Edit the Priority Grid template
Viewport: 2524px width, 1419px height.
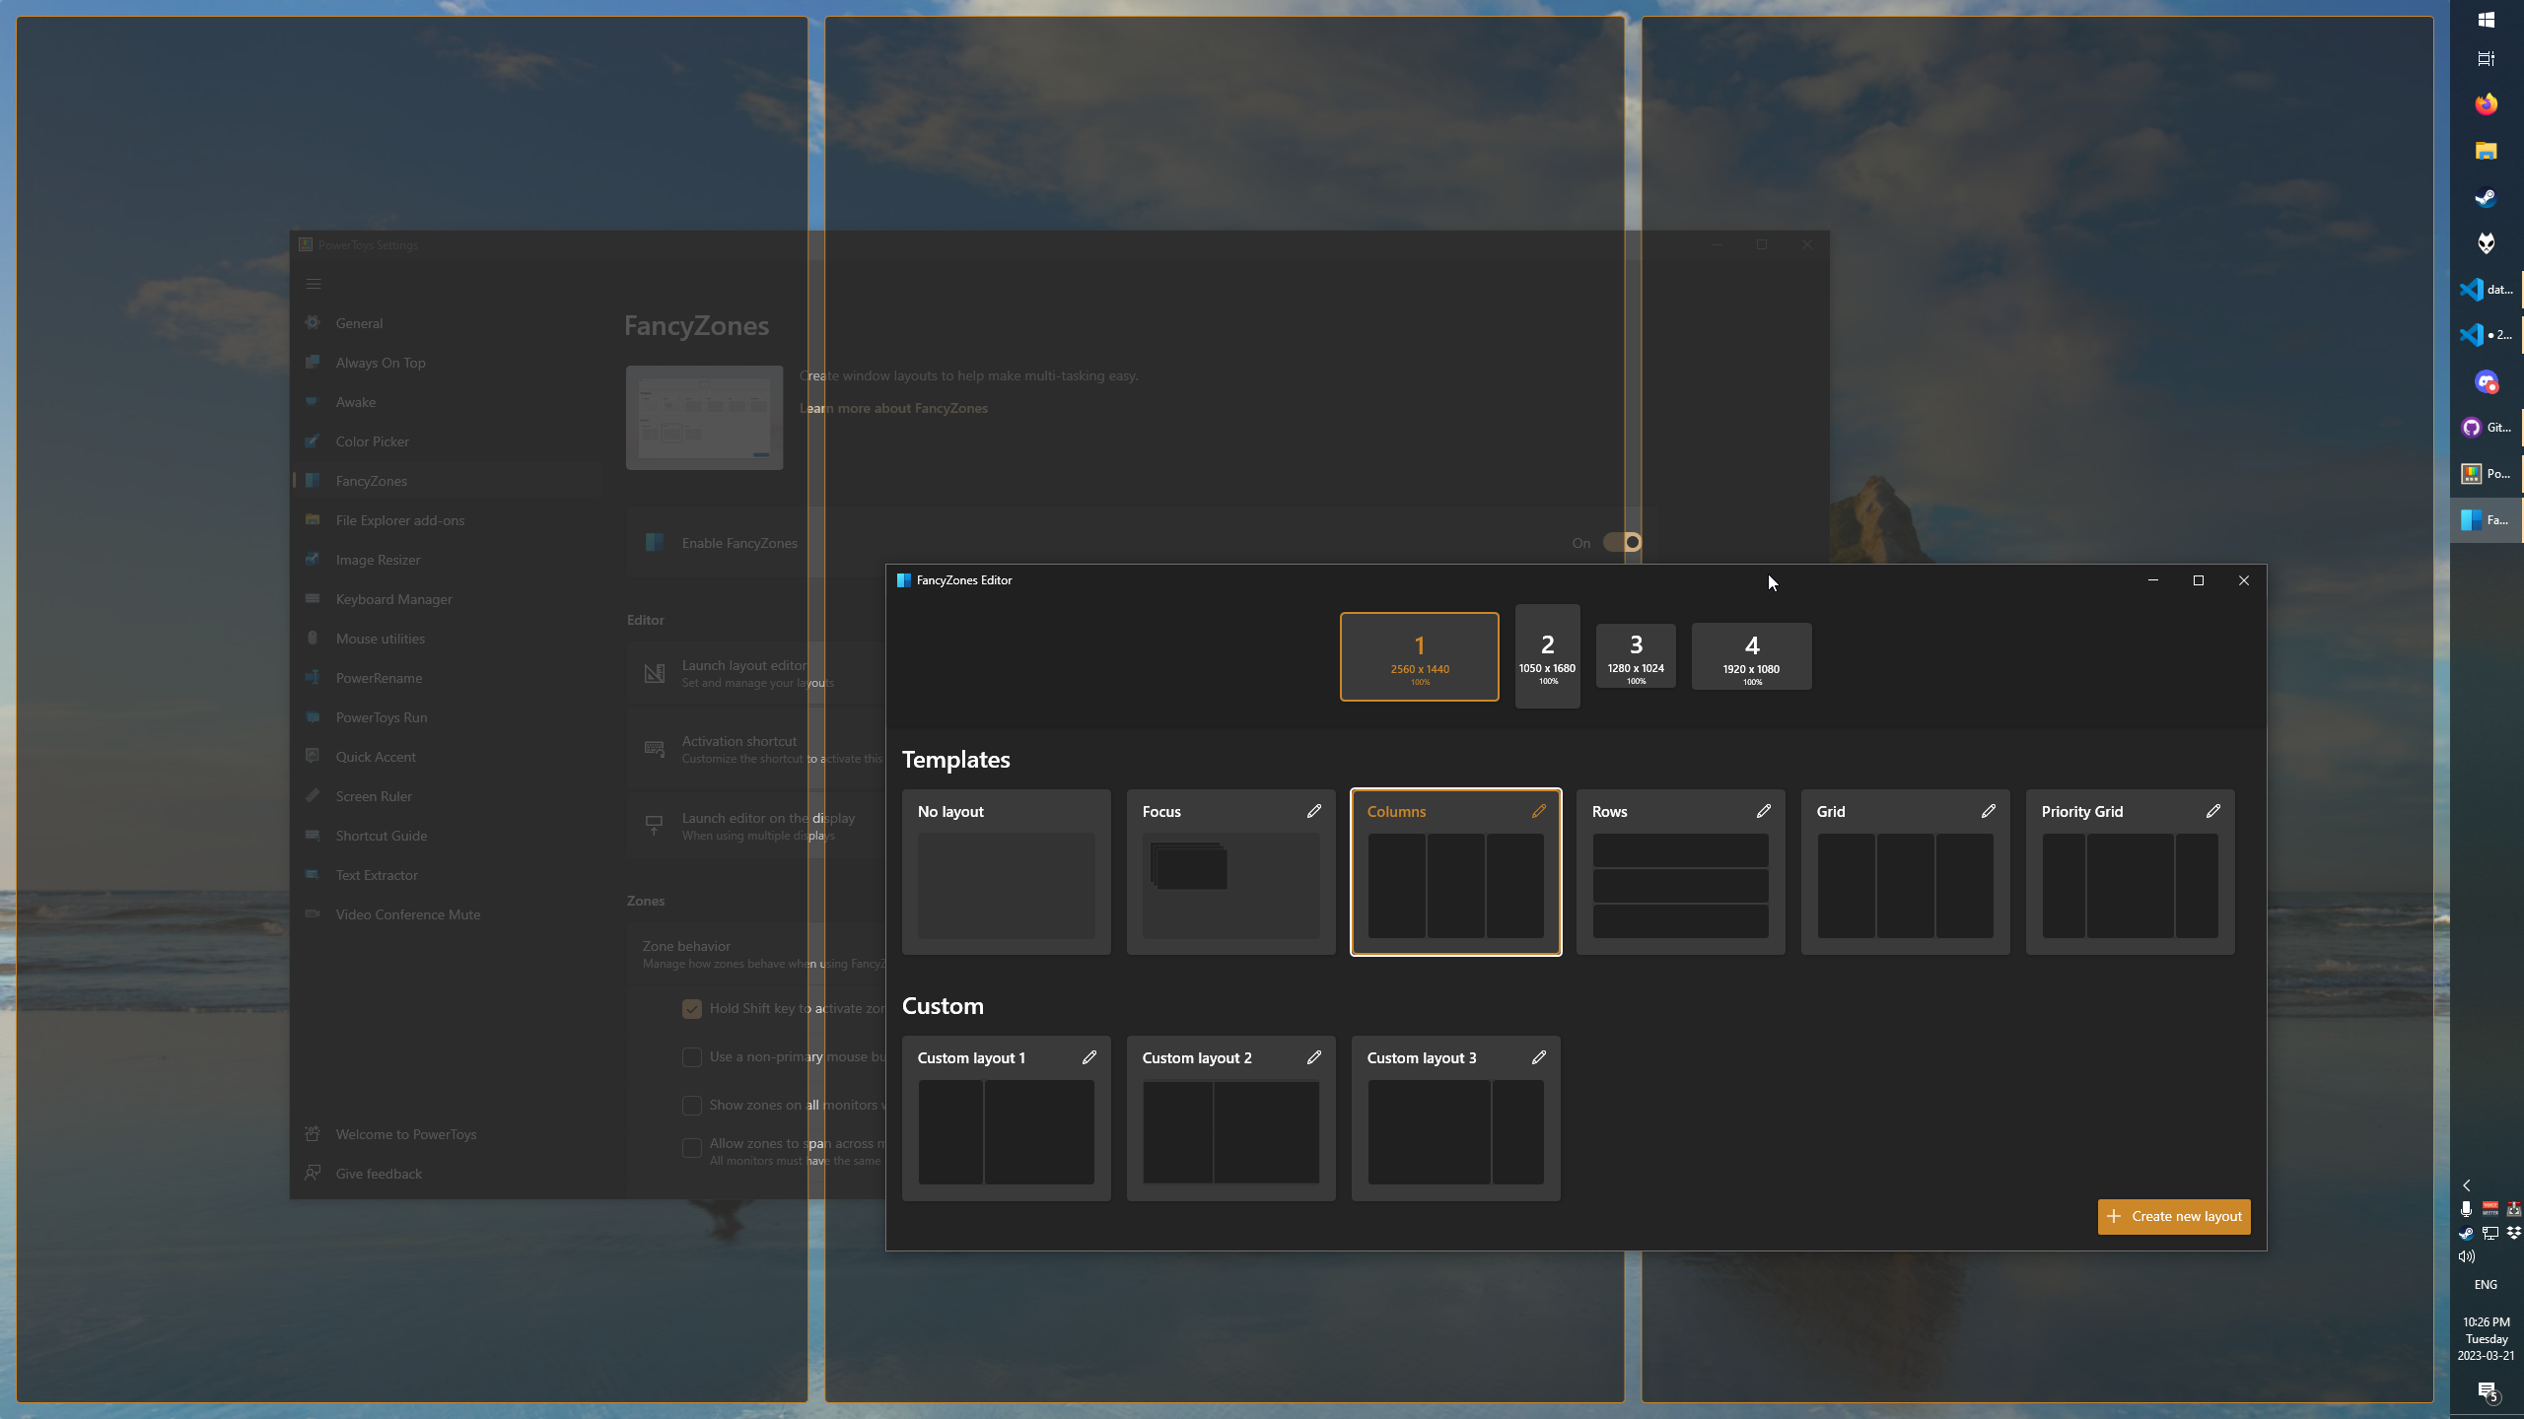[x=2213, y=811]
